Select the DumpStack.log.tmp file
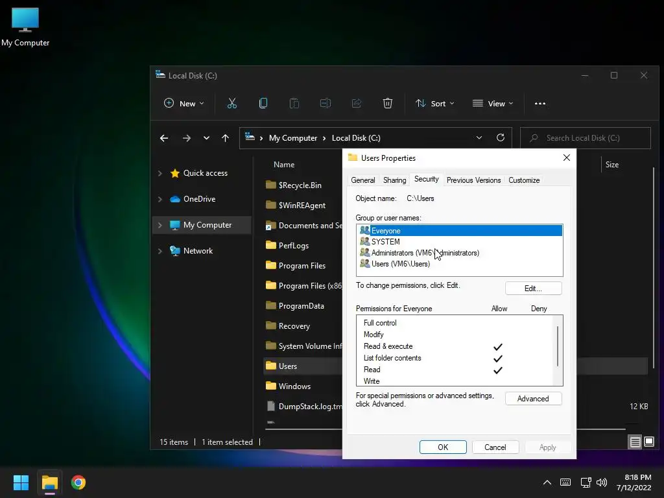 [x=305, y=407]
